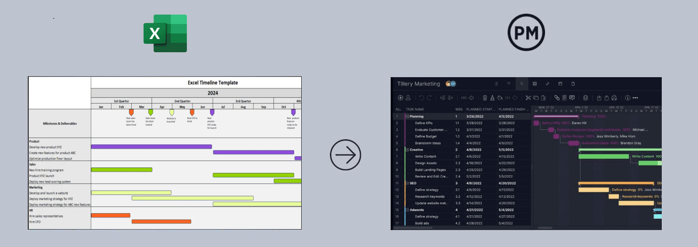Click the Paste clipboard icon
Screen dimensions: 698x247
(543, 98)
